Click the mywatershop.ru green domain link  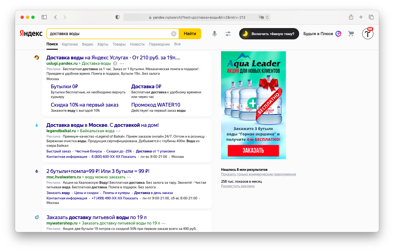62,223
